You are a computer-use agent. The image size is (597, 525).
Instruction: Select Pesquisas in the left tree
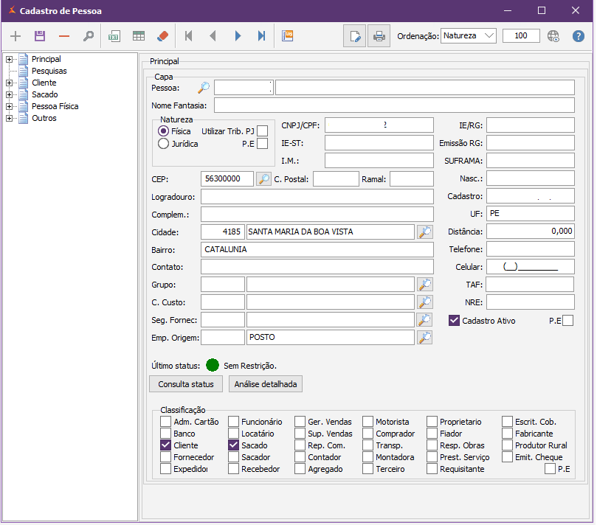(49, 71)
